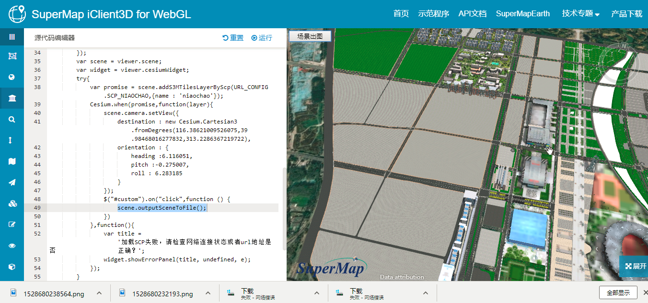Click the scene.outputSceneToFile(); code line

(162, 208)
